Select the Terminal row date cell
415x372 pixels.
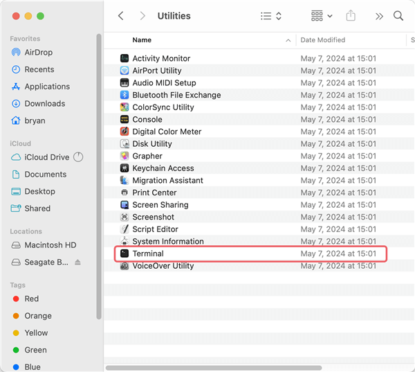coord(338,254)
